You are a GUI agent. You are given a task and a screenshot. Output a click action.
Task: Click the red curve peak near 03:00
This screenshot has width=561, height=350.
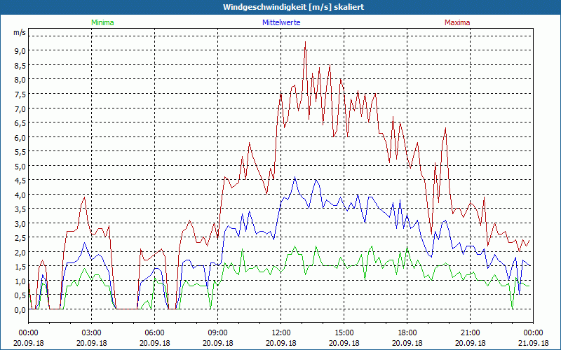pos(84,197)
